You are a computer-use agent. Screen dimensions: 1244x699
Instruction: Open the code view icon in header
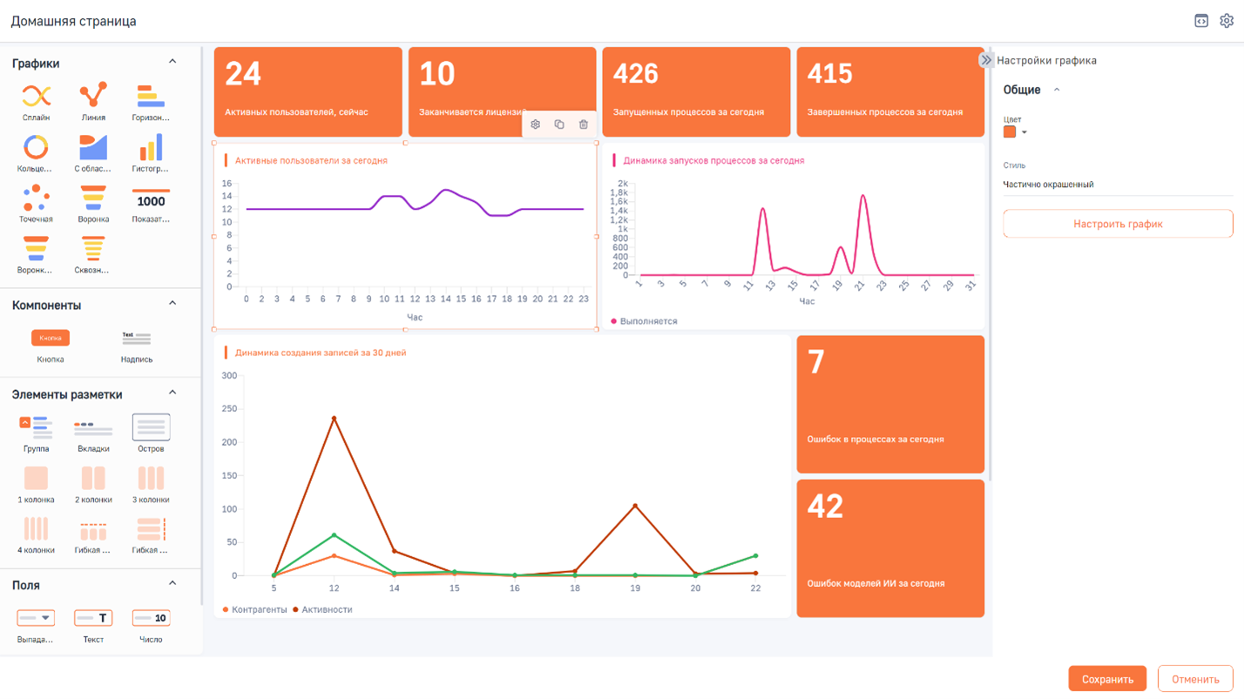tap(1201, 21)
